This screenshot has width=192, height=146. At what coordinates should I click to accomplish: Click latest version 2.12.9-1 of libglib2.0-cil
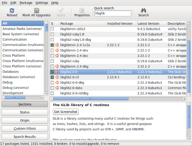pyautogui.click(x=143, y=77)
